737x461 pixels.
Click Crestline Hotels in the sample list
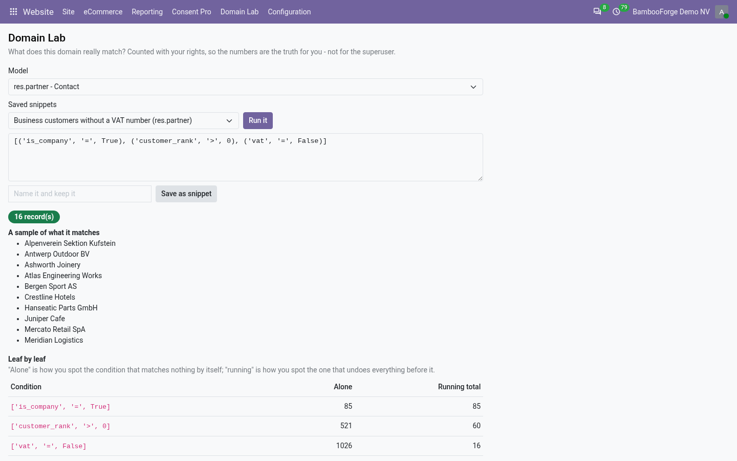(50, 297)
